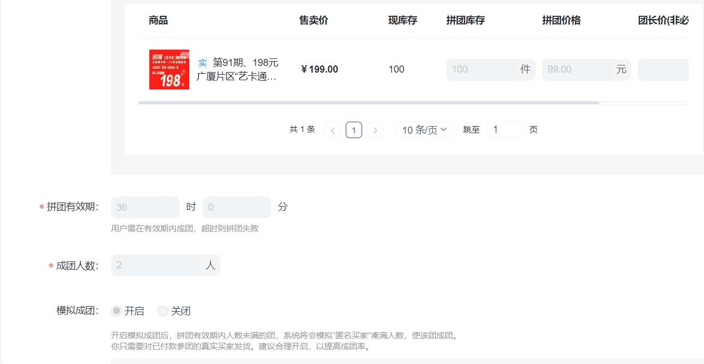Click the 模拟成团 field label
704x364 pixels.
pyautogui.click(x=77, y=311)
